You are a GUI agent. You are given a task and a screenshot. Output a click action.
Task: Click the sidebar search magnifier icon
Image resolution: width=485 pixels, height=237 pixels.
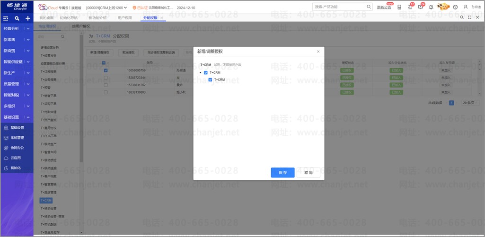[x=17, y=18]
